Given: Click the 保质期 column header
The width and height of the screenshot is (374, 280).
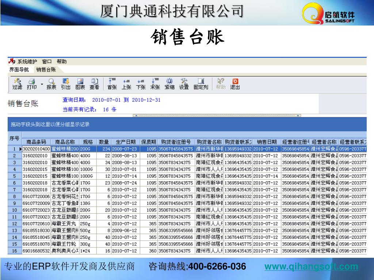Looking at the screenshot, I should coord(149,142).
